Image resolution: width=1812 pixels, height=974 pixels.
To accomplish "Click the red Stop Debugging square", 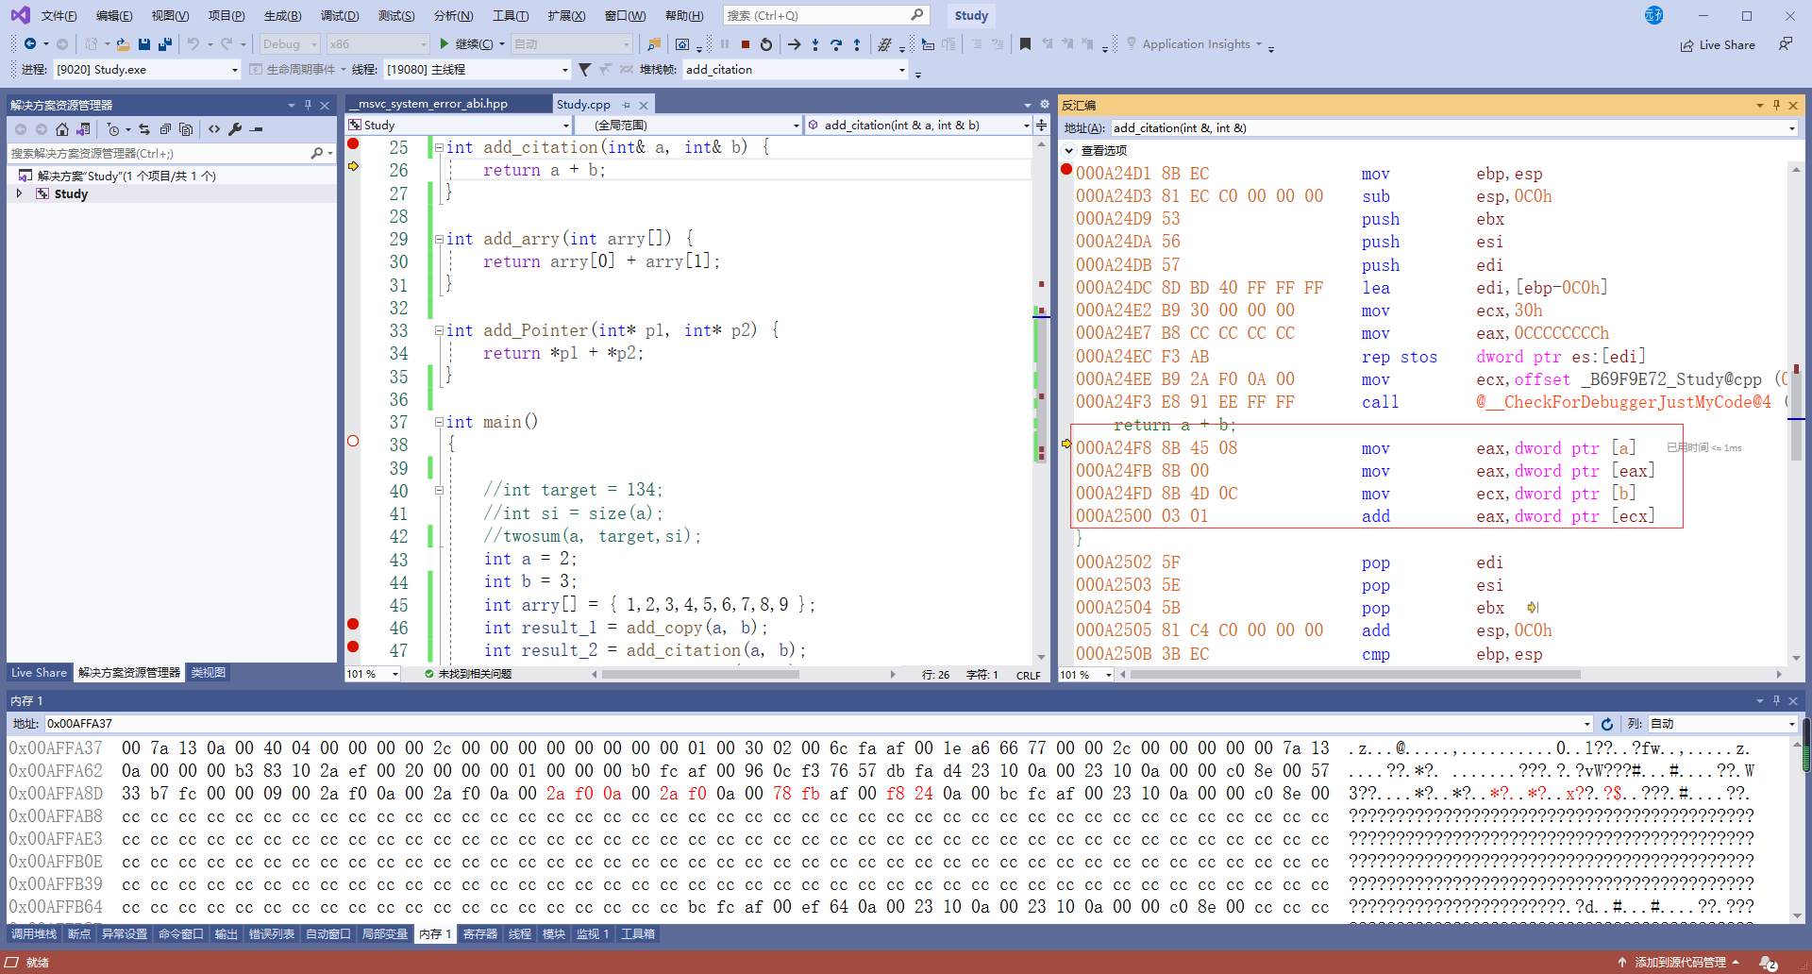I will point(746,44).
